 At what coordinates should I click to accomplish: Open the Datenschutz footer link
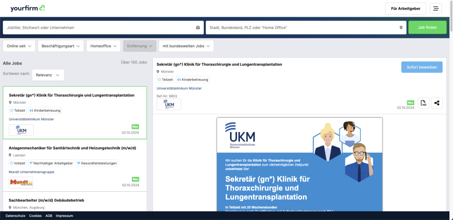(x=15, y=215)
